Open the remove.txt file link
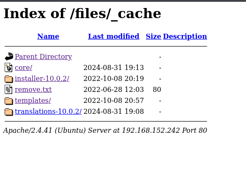 (x=33, y=89)
